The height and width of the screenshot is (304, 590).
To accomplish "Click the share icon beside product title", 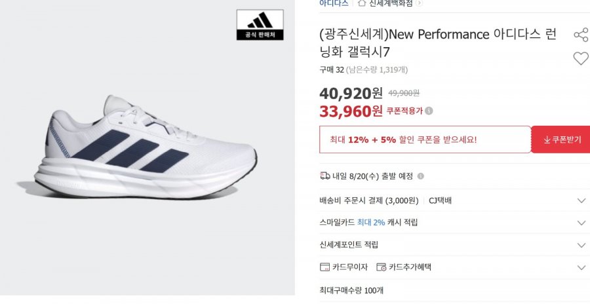I will click(x=581, y=35).
